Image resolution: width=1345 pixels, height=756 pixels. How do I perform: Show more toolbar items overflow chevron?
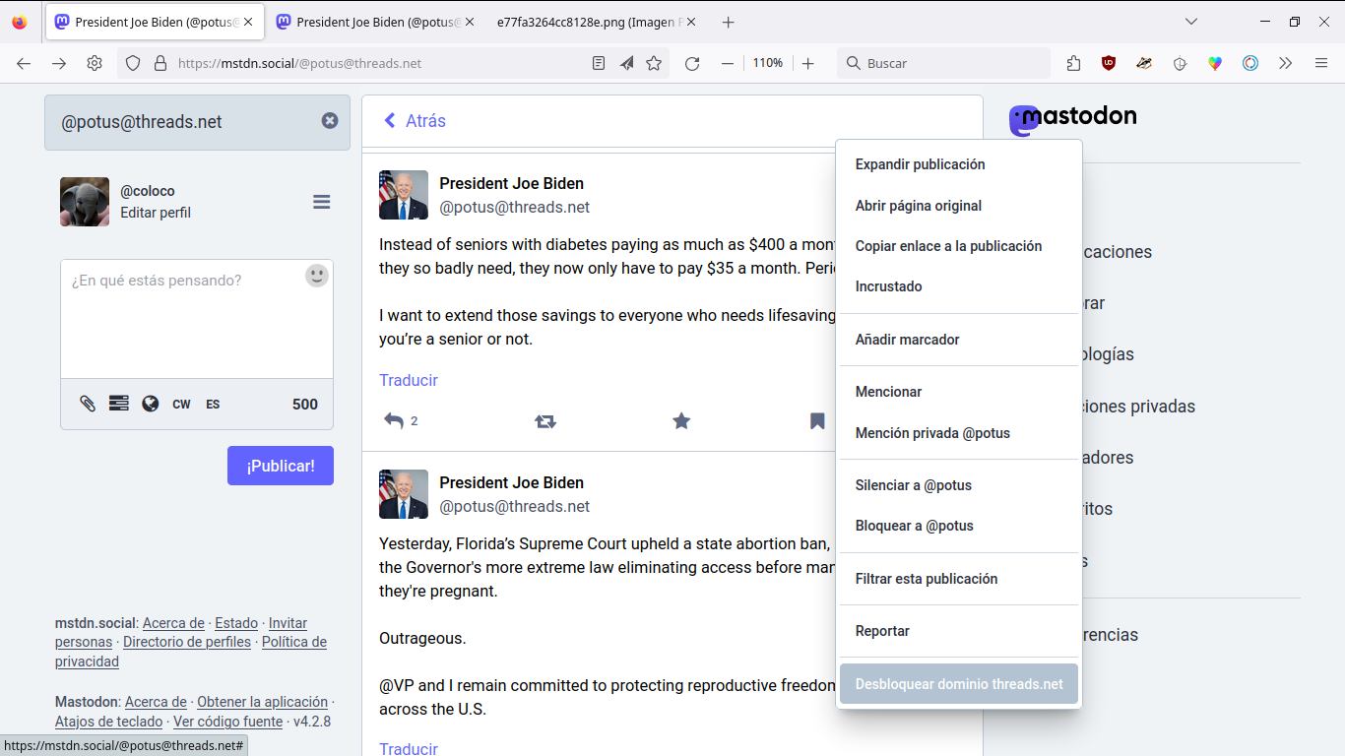(x=1286, y=63)
